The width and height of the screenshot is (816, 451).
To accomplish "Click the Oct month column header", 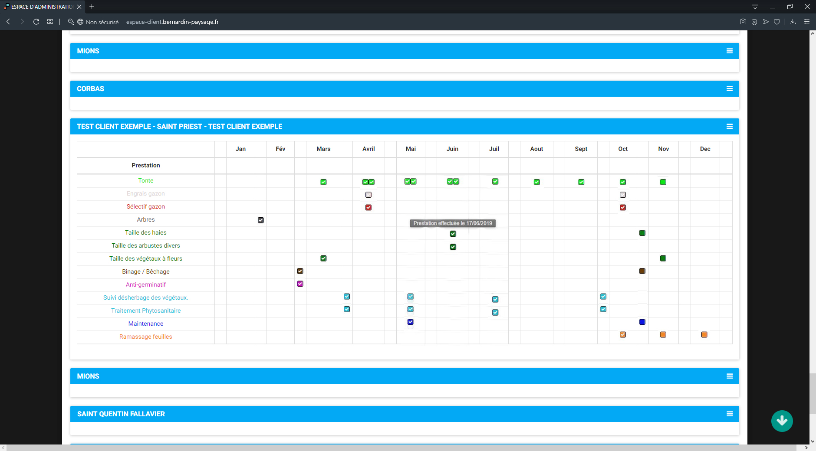I will 623,149.
